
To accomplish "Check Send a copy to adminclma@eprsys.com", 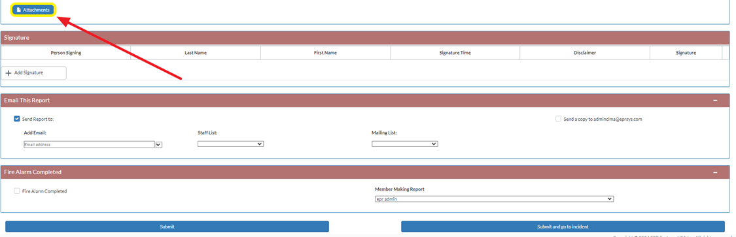I will pyautogui.click(x=558, y=119).
